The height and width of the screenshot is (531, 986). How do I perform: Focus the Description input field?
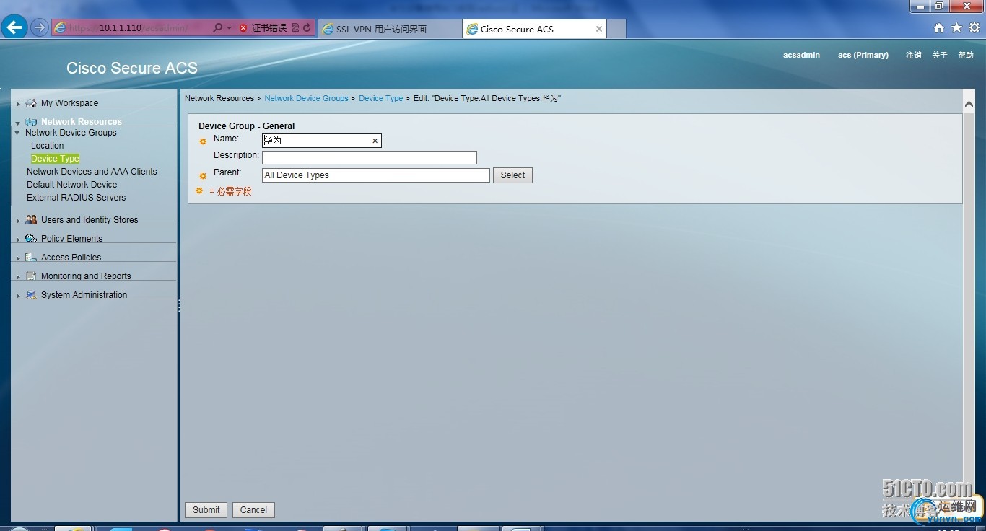tap(369, 157)
